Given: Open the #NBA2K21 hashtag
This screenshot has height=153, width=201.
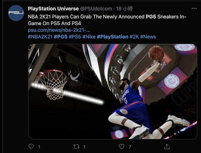Looking at the screenshot, I should coord(40,37).
